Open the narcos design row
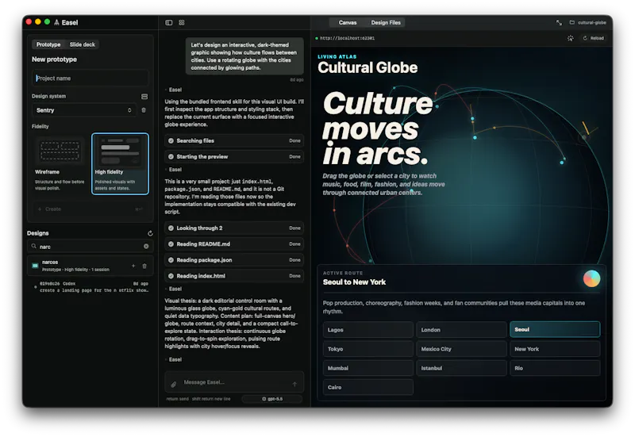Screen dimensions: 635x437 click(x=90, y=266)
